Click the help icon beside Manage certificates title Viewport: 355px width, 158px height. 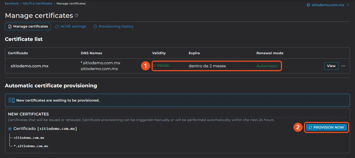click(x=77, y=16)
